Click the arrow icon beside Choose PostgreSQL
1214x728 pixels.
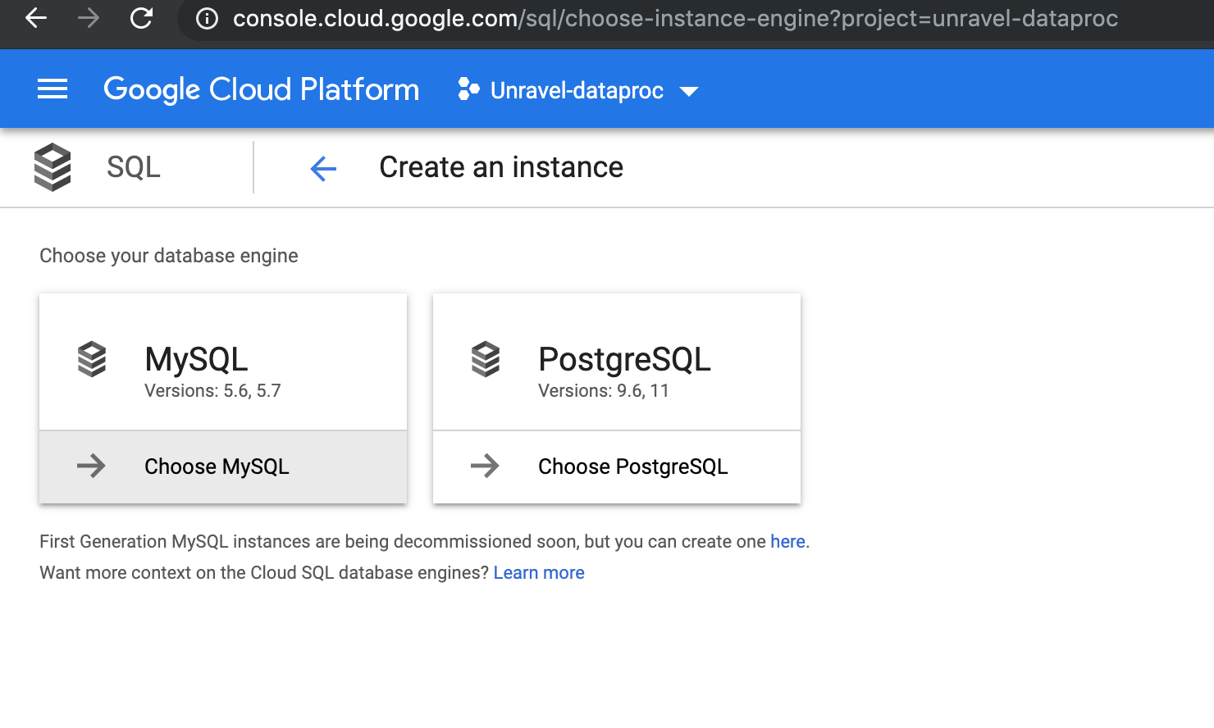tap(485, 466)
